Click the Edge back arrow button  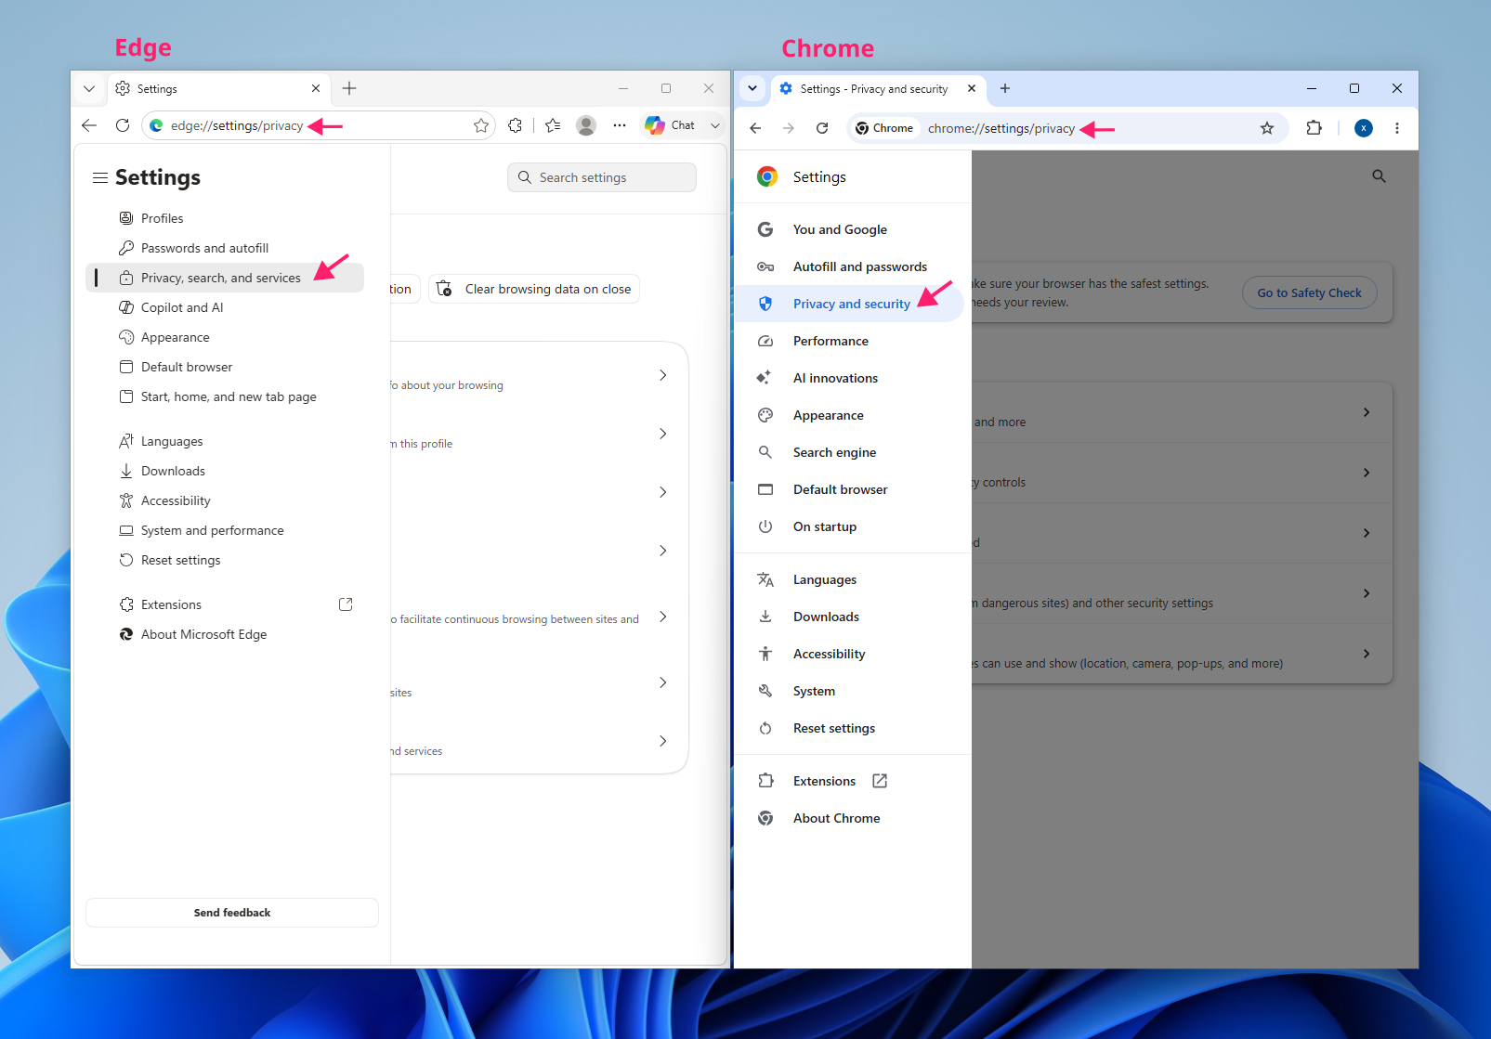89,125
